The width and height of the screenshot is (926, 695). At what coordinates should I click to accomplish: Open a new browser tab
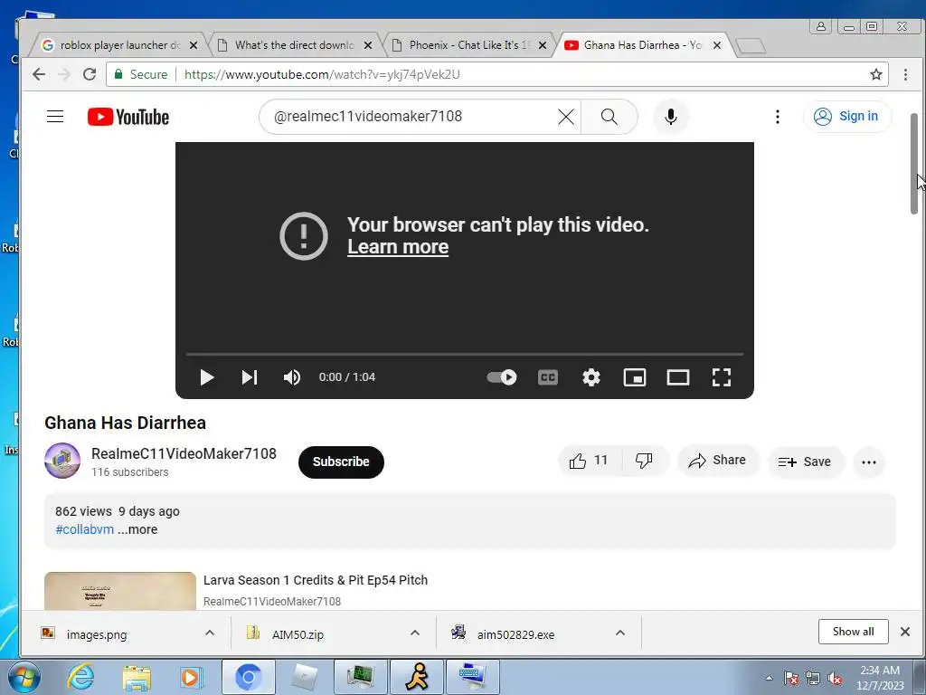(751, 45)
